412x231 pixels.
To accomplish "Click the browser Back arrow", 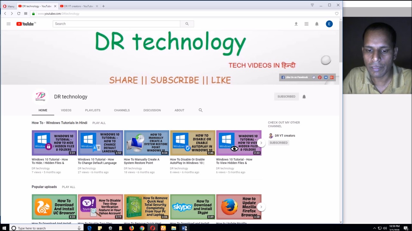I will point(5,13).
